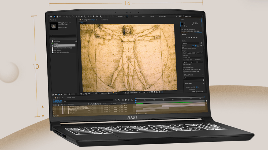This screenshot has height=150, width=268.
Task: Toggle include audio speaker icon in Preview
Action: tap(196, 46)
